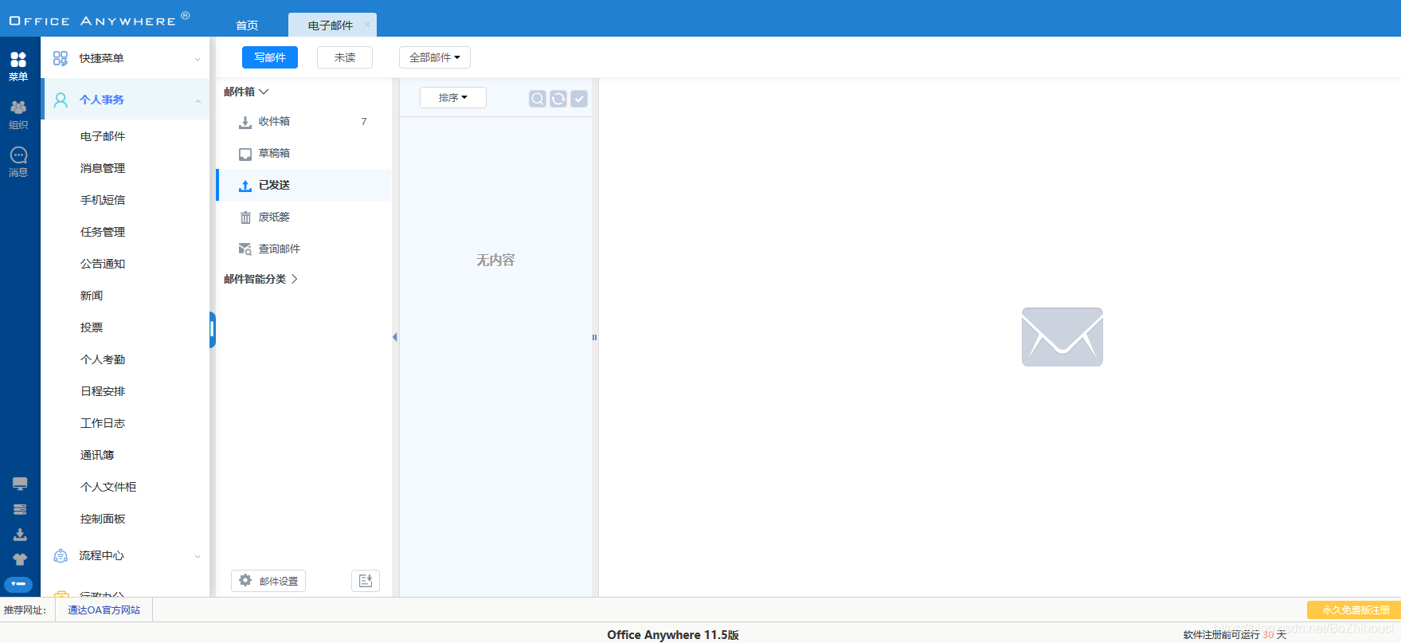The image size is (1401, 643).
Task: Click the 邮件设置 button
Action: [x=268, y=581]
